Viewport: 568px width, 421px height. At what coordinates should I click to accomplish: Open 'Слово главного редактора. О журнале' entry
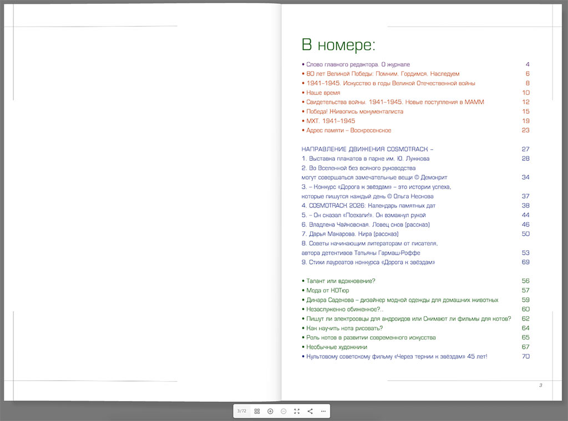click(358, 64)
